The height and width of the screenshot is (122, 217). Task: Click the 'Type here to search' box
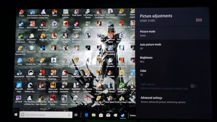(x=46, y=115)
